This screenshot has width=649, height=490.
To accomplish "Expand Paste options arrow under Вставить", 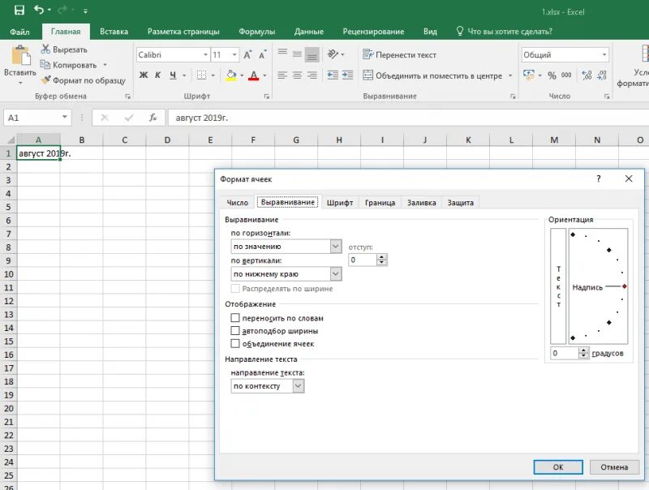I will [x=19, y=83].
